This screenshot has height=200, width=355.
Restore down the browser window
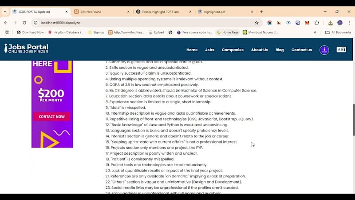pos(337,12)
